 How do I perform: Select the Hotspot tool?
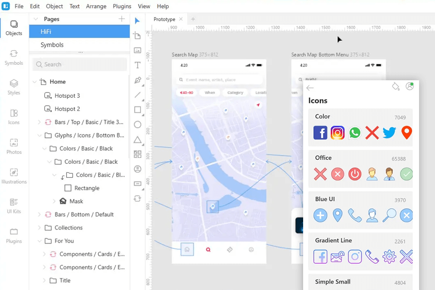pos(137,184)
